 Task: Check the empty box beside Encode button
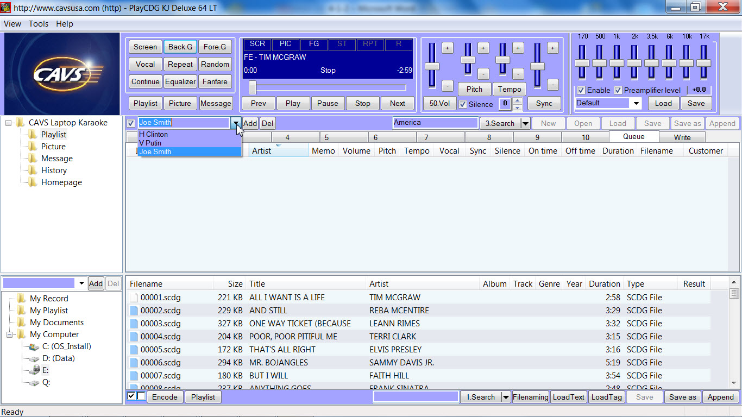click(x=141, y=396)
